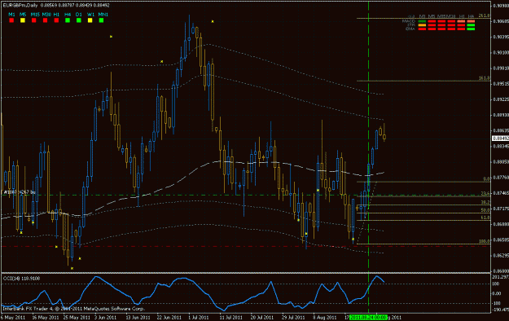Click the EURGBPm,Daily chart title
This screenshot has height=321, width=509.
tap(20, 5)
